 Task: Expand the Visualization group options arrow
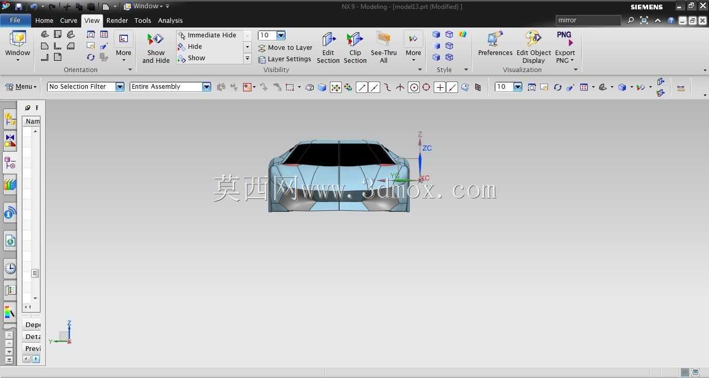tap(576, 70)
